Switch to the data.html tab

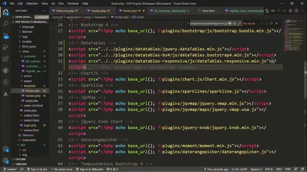pyautogui.click(x=208, y=11)
